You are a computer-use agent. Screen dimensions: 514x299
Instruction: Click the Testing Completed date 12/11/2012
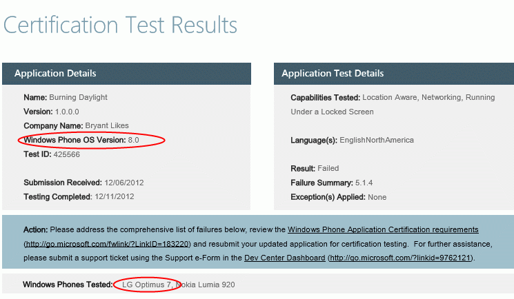(115, 197)
